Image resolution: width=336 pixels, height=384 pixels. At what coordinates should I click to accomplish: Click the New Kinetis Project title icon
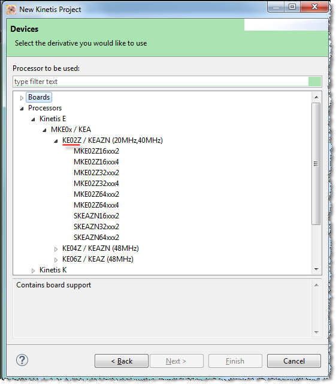coord(11,10)
